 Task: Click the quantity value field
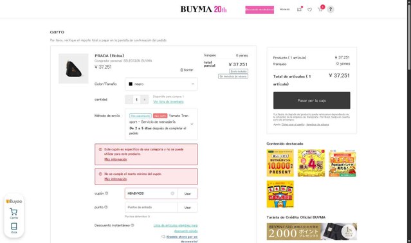(x=136, y=100)
